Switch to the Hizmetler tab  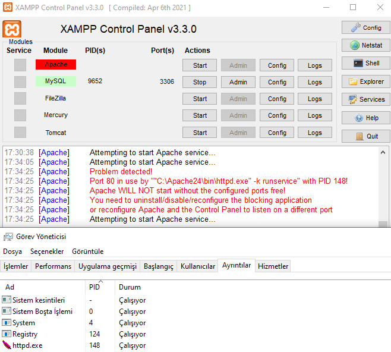(x=273, y=266)
